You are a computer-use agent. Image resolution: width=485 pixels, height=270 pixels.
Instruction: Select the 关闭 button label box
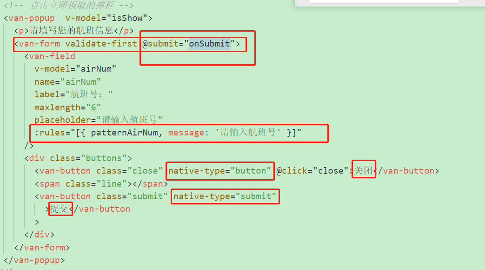tap(364, 170)
